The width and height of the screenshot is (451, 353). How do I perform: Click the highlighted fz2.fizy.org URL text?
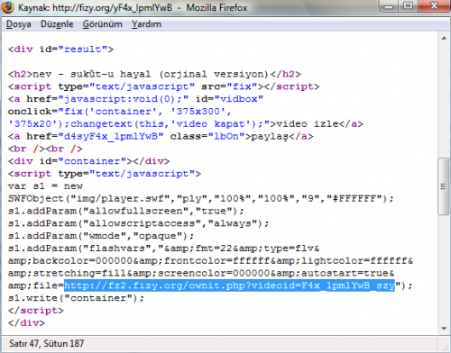229,285
